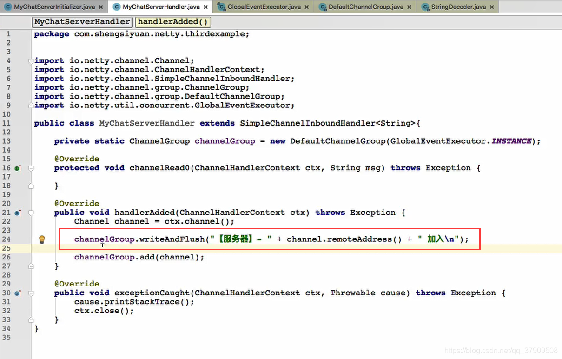Click the package declaration 'com.shengsiyuan.netty.thirdexample'
The image size is (562, 359).
point(159,34)
